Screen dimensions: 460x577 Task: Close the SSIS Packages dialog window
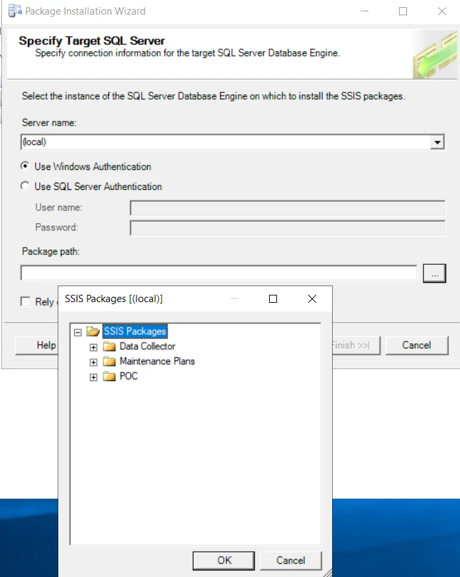[312, 299]
